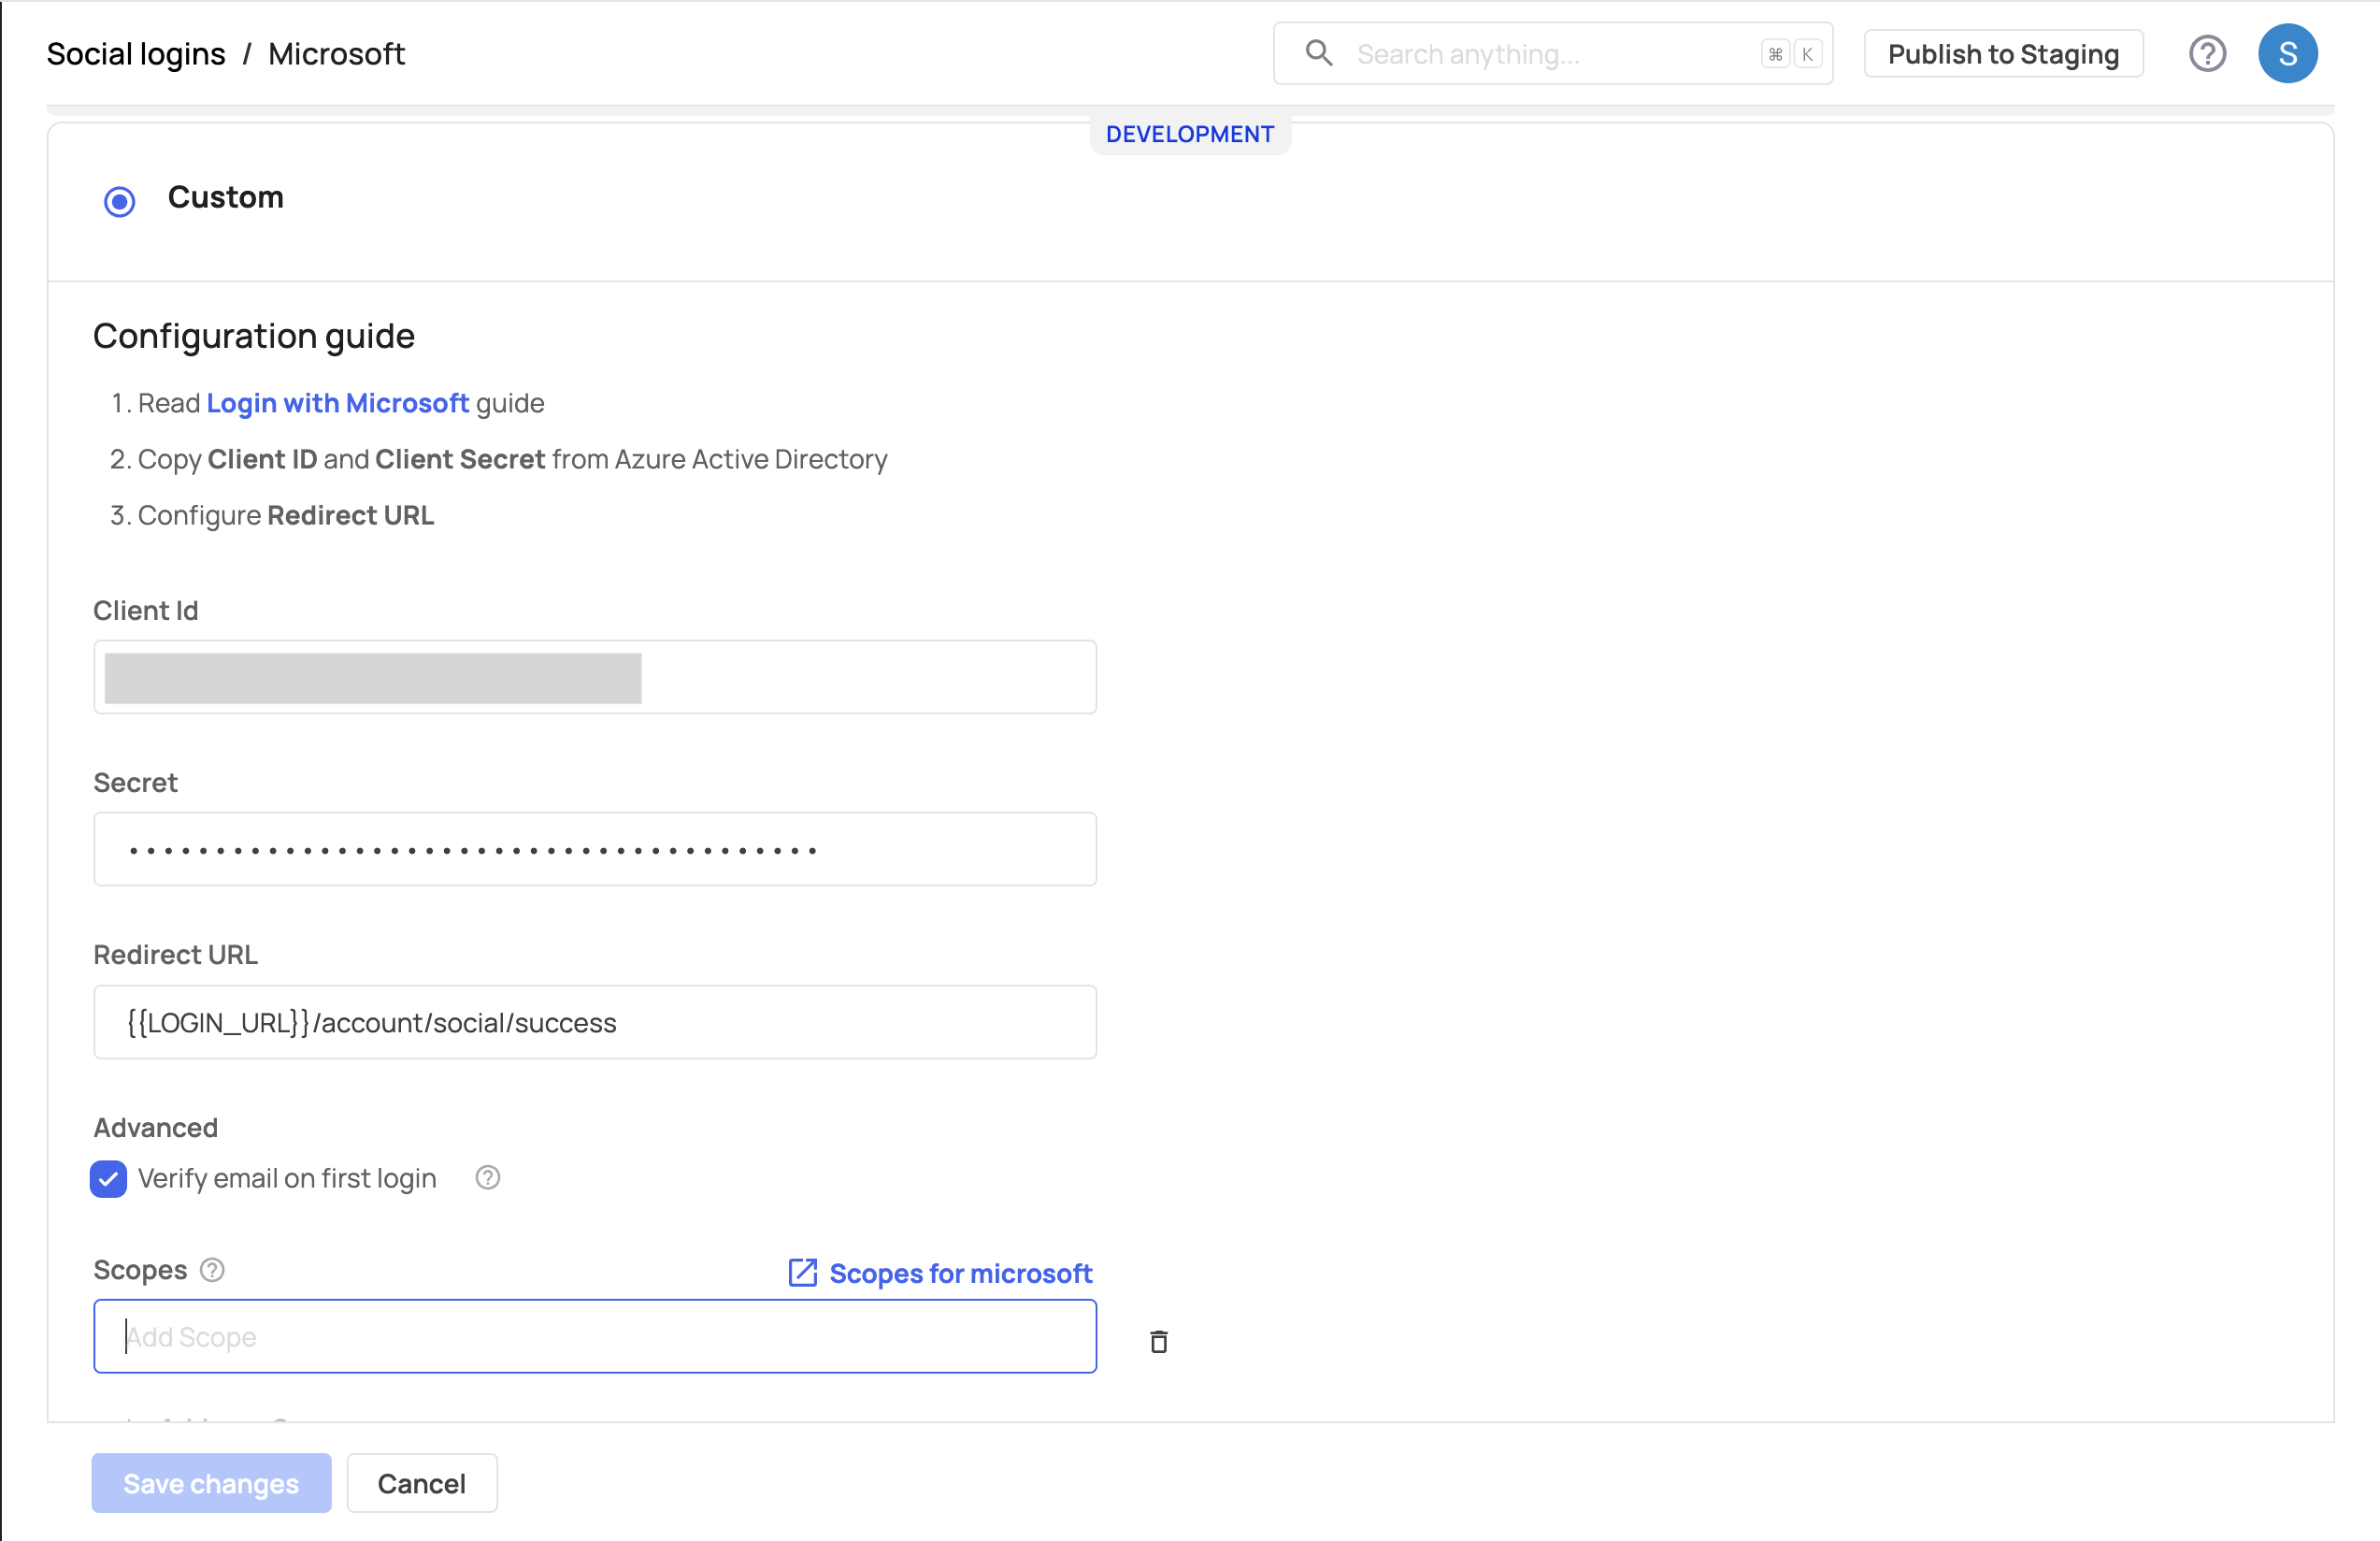Click help icon next to Scopes label

tap(212, 1270)
